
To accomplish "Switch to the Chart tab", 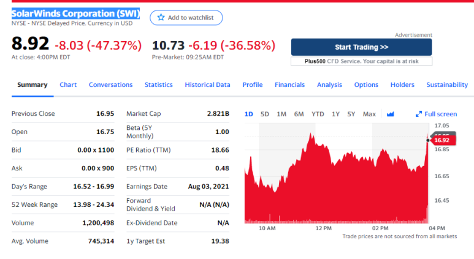I will (x=68, y=85).
